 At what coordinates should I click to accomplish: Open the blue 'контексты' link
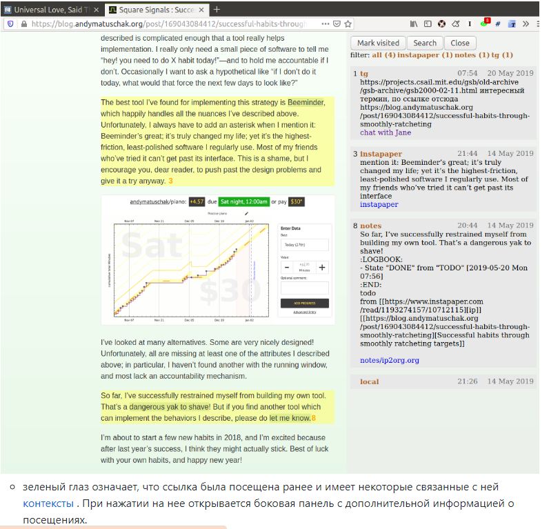point(48,503)
